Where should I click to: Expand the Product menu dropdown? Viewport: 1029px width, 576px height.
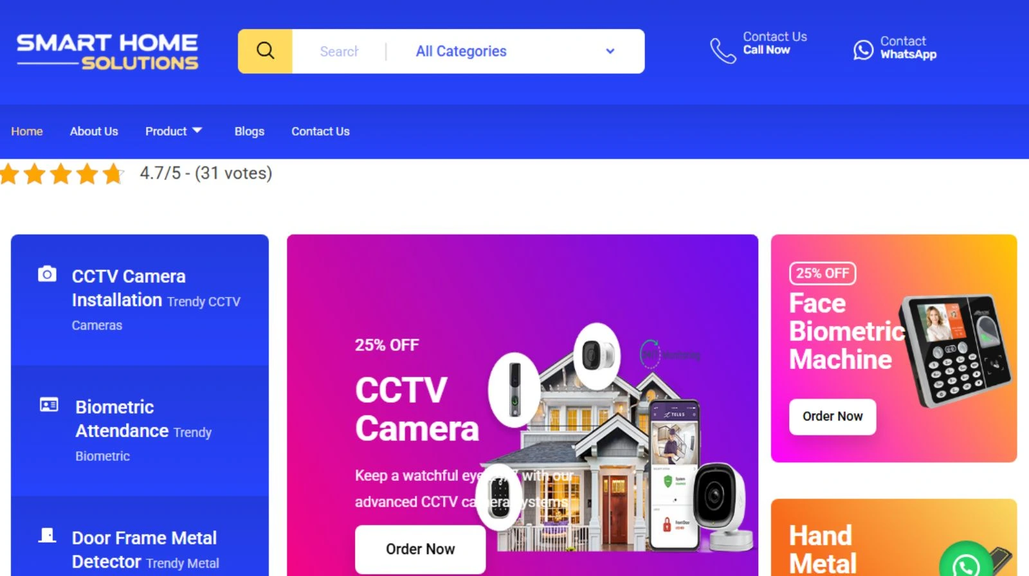coord(174,131)
